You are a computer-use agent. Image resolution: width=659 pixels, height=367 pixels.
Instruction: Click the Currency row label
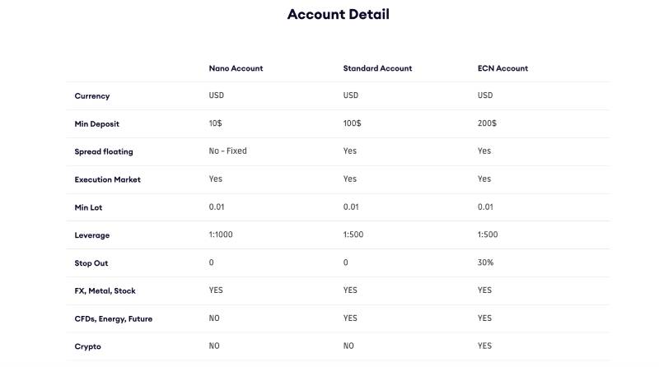click(91, 96)
